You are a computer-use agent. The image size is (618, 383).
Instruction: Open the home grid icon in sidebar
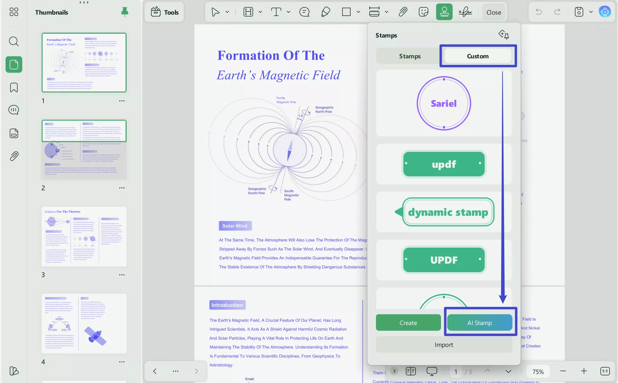[14, 12]
